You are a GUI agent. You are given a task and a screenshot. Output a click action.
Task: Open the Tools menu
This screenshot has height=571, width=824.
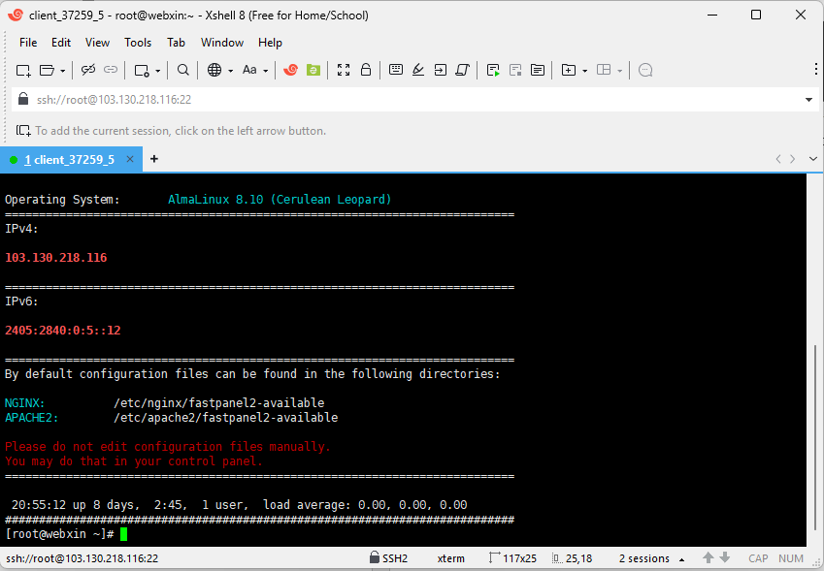pos(137,43)
